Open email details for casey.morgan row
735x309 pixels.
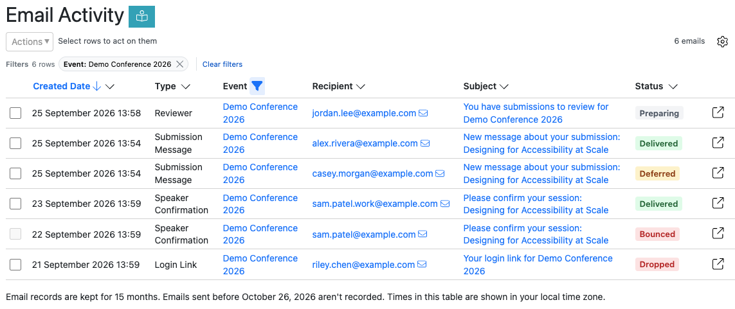718,173
